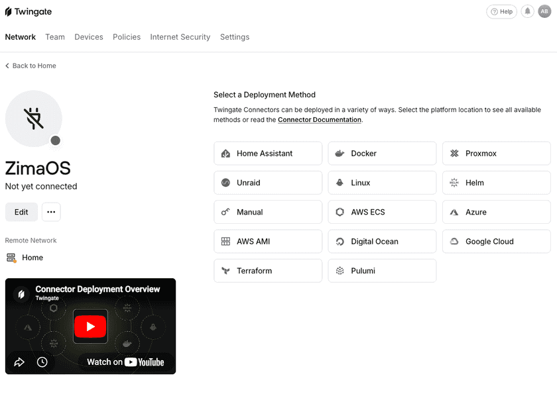Click the Pulumi icon
The height and width of the screenshot is (396, 557).
point(340,271)
